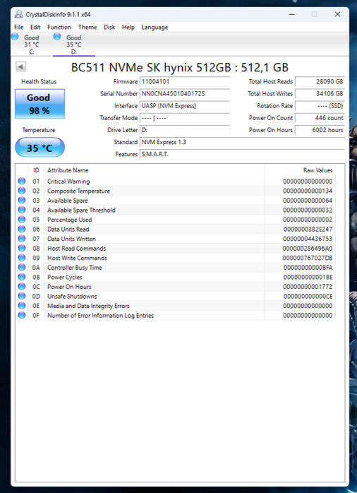This screenshot has height=493, width=357.
Task: Open the Language menu
Action: [x=155, y=28]
